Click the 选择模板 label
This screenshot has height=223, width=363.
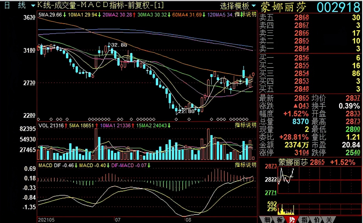[x=235, y=6]
